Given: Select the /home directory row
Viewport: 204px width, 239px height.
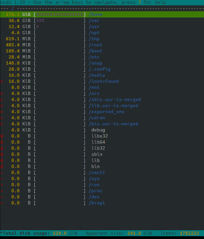Looking at the screenshot, I should point(102,14).
